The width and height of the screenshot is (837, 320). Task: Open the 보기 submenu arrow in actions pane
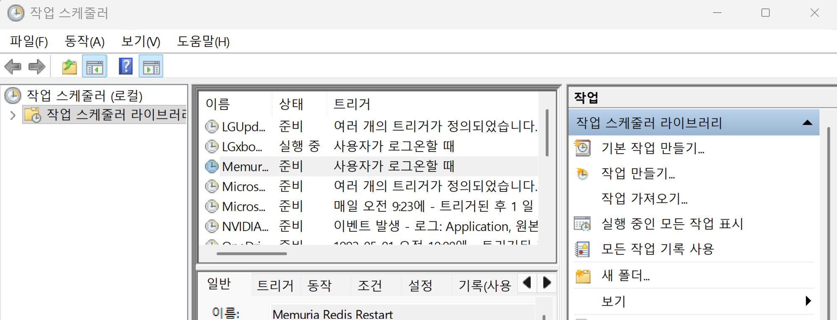click(808, 301)
